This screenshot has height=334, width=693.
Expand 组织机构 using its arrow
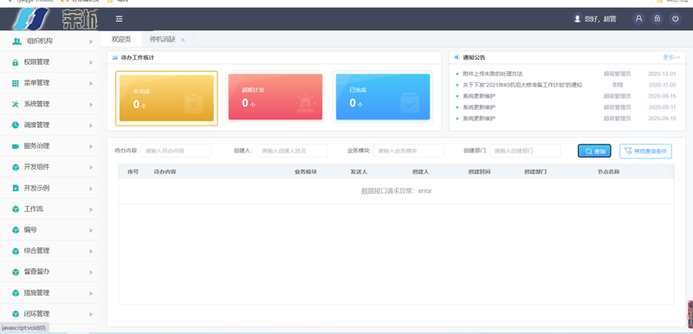click(91, 42)
